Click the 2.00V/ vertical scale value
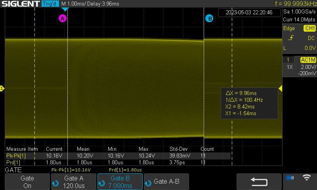This screenshot has height=190, width=317. pos(308,67)
